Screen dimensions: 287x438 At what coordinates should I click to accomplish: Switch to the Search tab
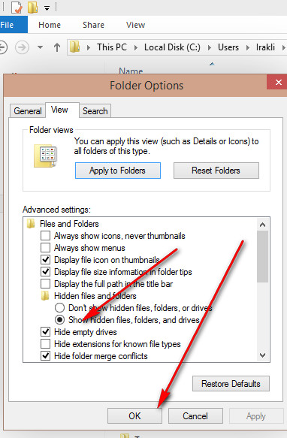click(95, 111)
